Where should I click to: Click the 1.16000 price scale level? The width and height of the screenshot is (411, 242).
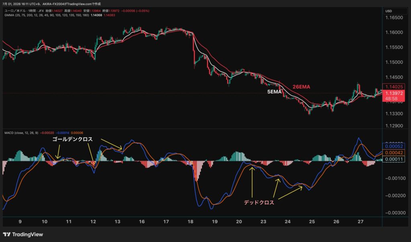tap(394, 33)
